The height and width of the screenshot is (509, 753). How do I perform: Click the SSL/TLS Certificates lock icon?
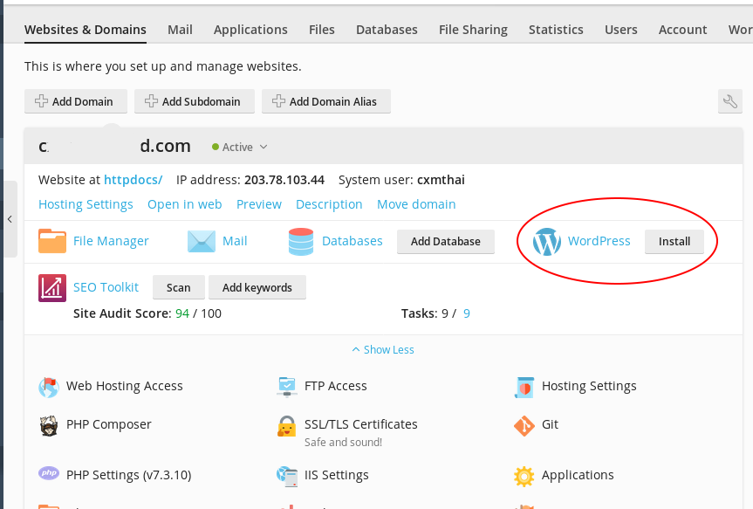(x=286, y=426)
